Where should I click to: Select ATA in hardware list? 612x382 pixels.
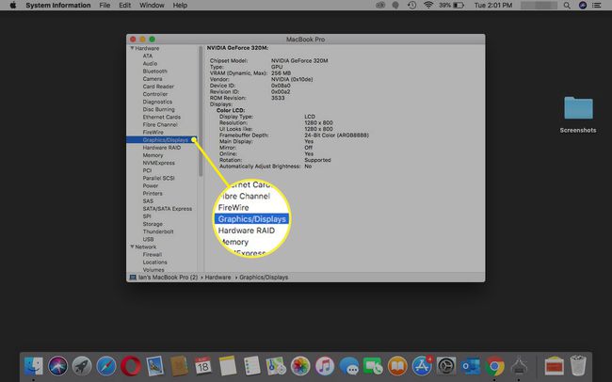coord(148,56)
